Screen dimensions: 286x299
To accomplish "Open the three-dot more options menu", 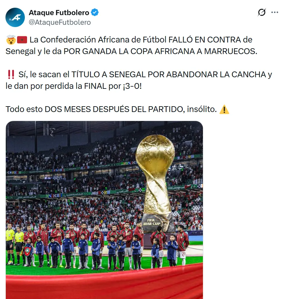I will pos(274,13).
